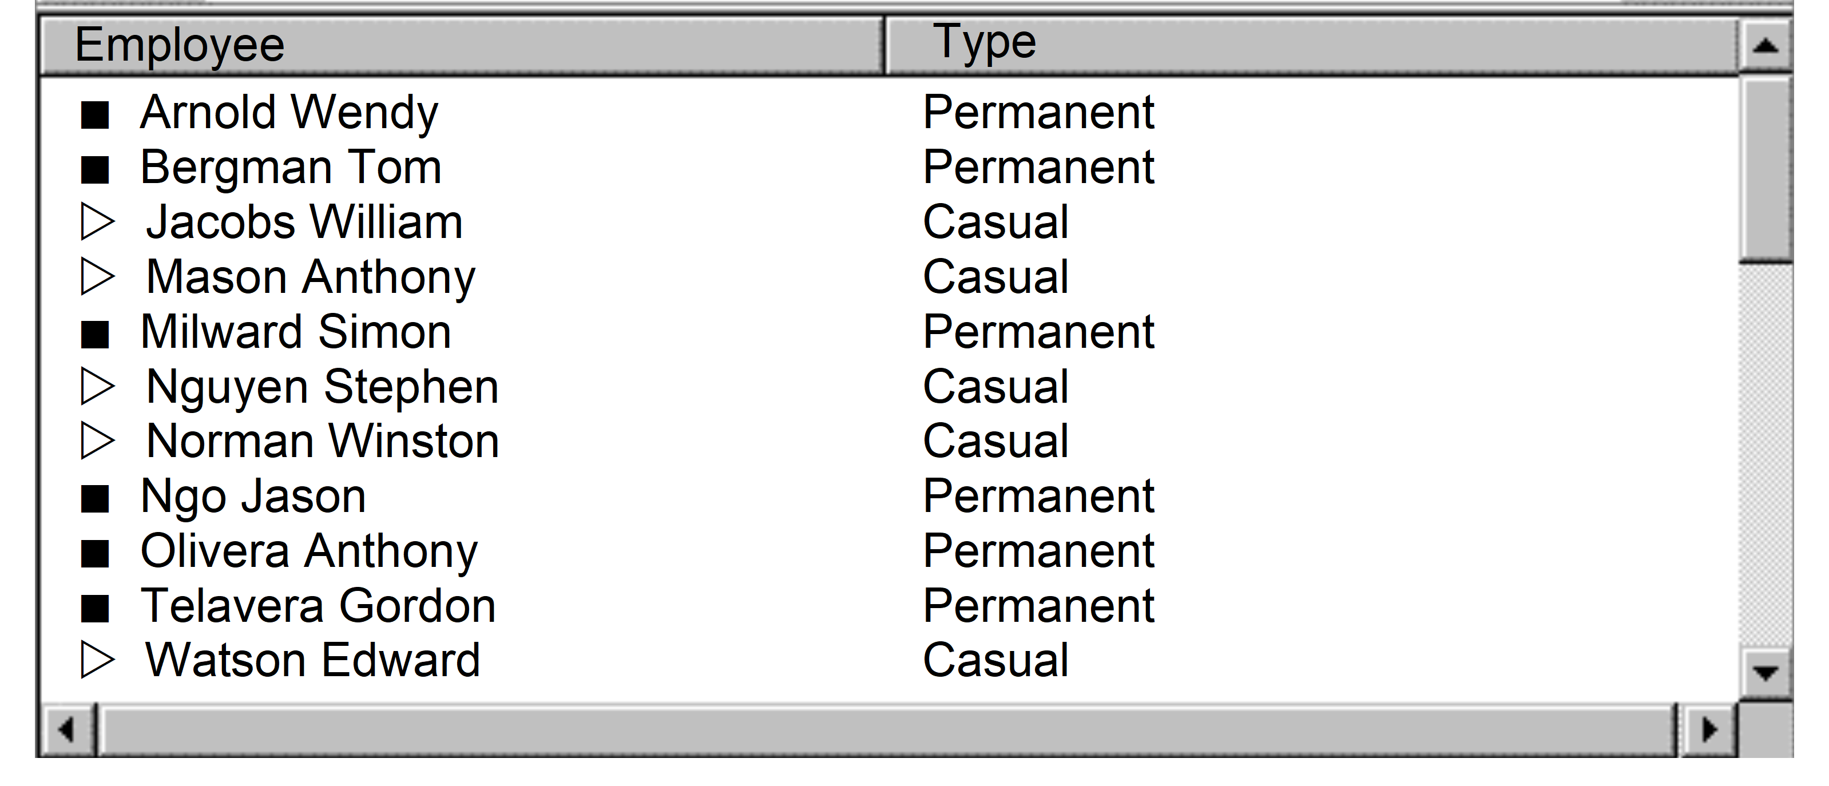Click the square marker beside Milward Simon
The height and width of the screenshot is (786, 1829).
click(x=95, y=335)
